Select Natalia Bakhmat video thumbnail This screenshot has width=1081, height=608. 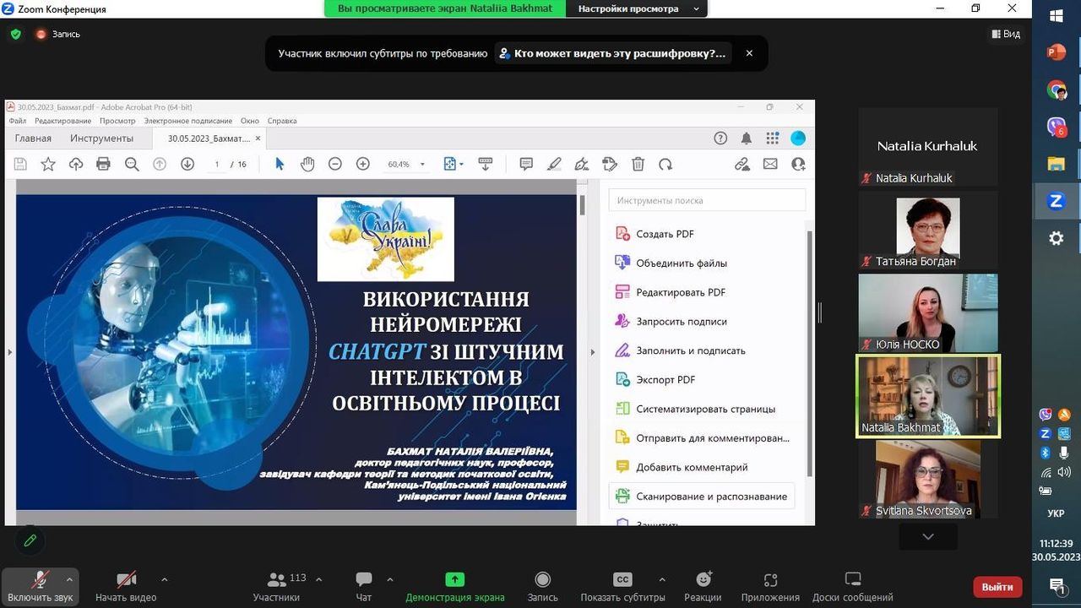(928, 395)
